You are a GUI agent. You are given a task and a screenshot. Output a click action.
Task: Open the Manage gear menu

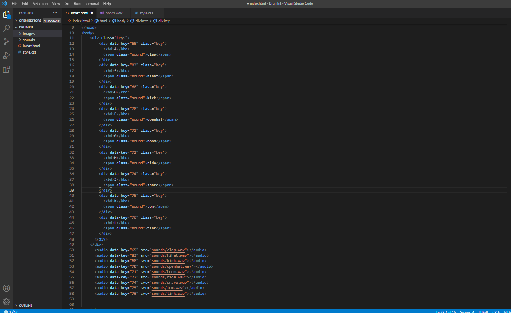point(6,301)
